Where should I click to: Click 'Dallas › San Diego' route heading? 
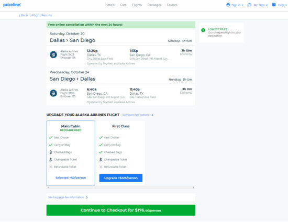click(x=73, y=40)
